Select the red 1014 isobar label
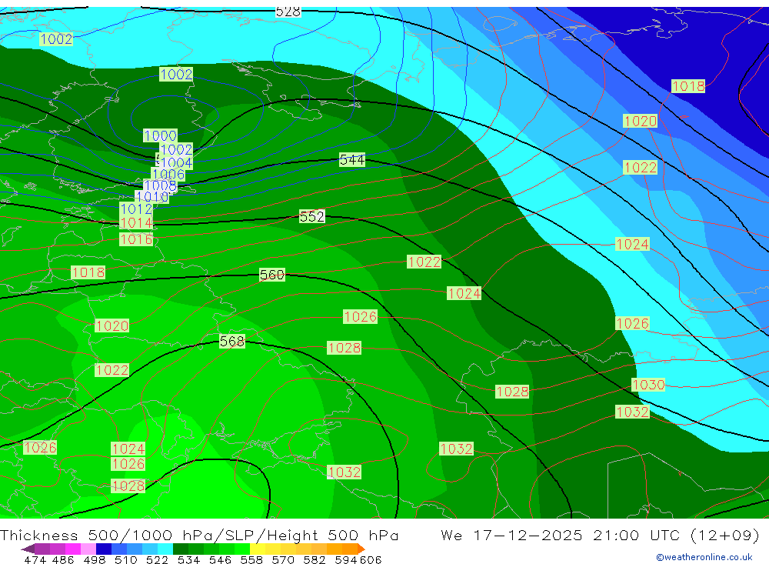The height and width of the screenshot is (564, 769). point(136,223)
